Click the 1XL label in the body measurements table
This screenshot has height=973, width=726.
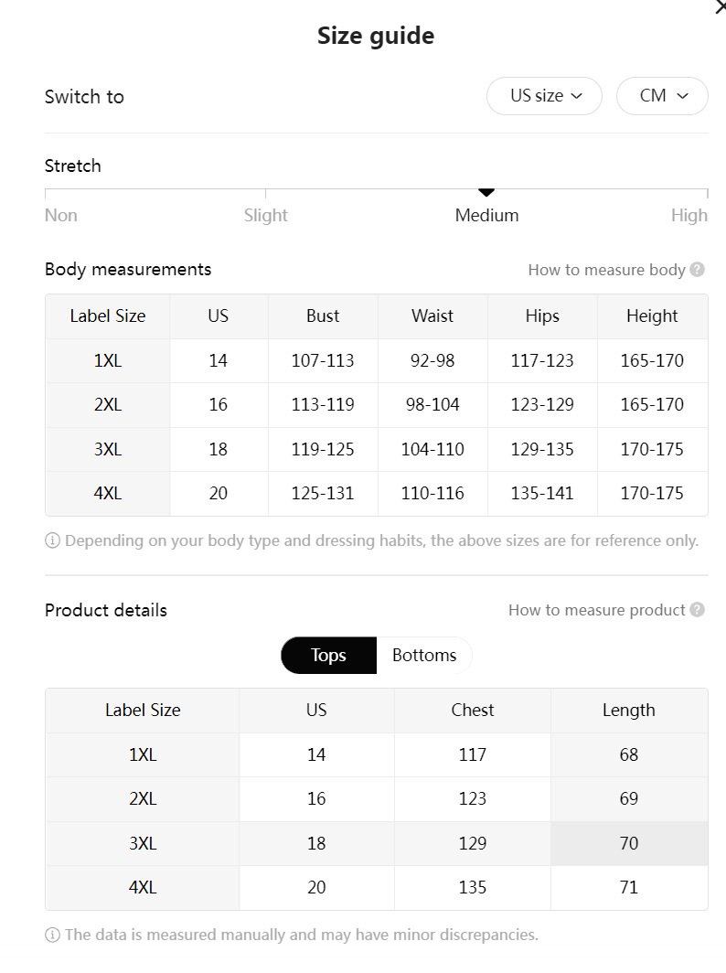(x=108, y=360)
